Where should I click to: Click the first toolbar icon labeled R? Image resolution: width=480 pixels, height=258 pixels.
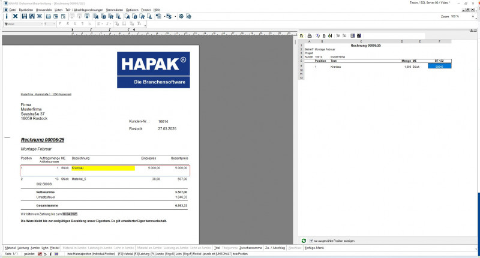(111, 17)
